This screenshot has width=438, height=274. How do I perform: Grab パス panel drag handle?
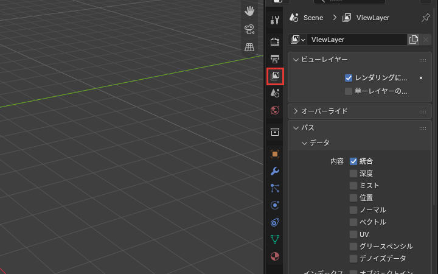[423, 128]
